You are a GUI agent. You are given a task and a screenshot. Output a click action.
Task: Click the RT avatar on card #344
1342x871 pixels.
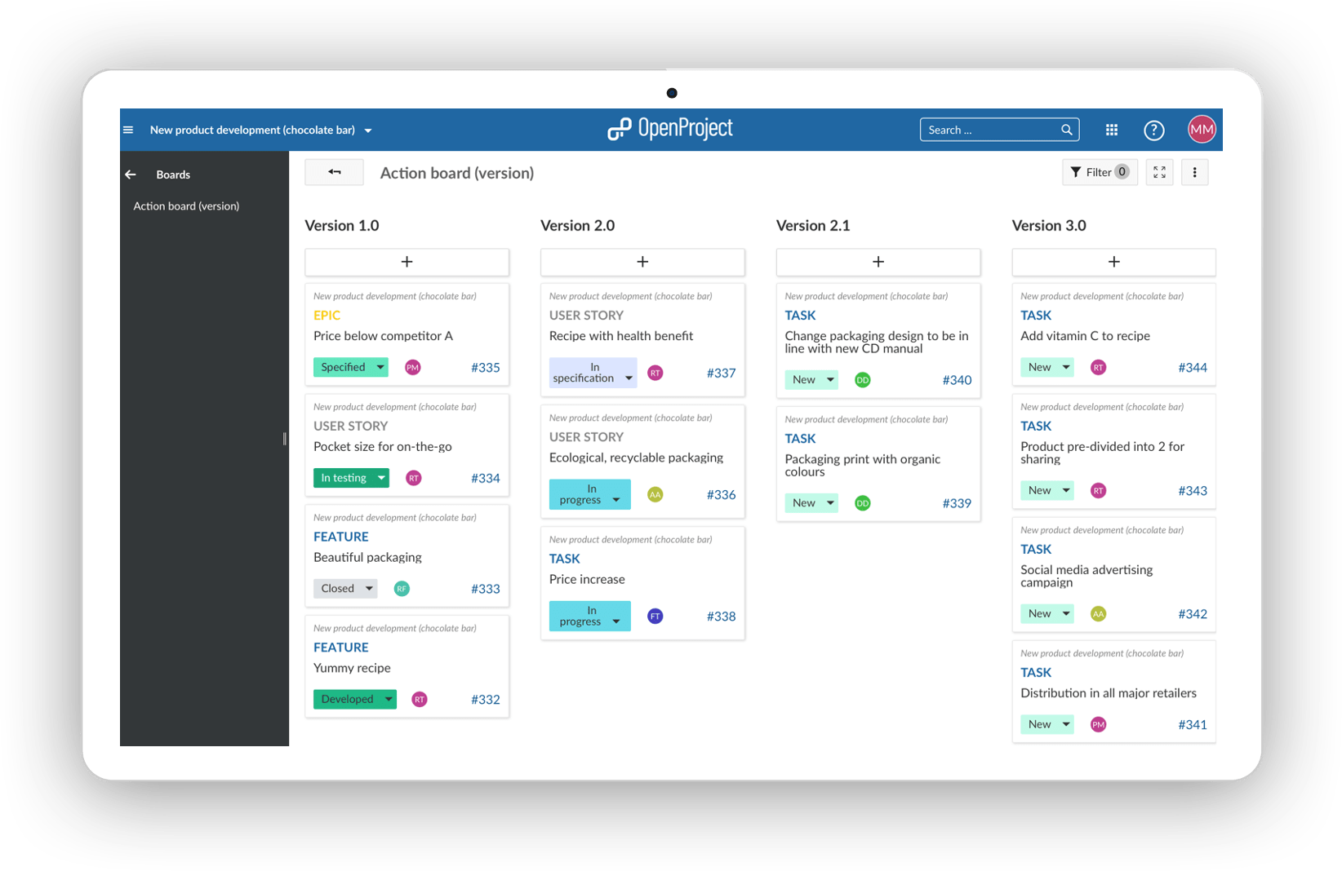(1099, 367)
